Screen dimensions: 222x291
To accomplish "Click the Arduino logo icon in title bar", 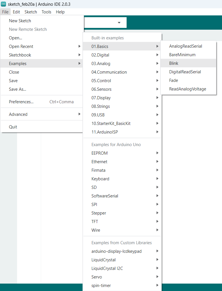I will 4,4.
